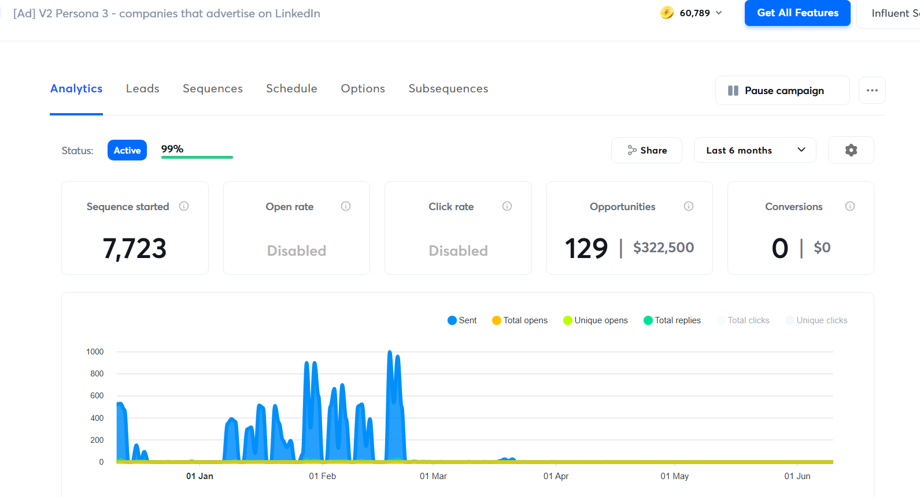Switch to the Leads tab
Image resolution: width=920 pixels, height=497 pixels.
coord(143,88)
